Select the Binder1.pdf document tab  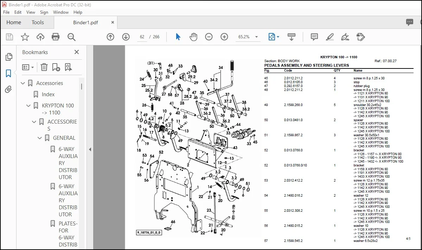click(85, 22)
